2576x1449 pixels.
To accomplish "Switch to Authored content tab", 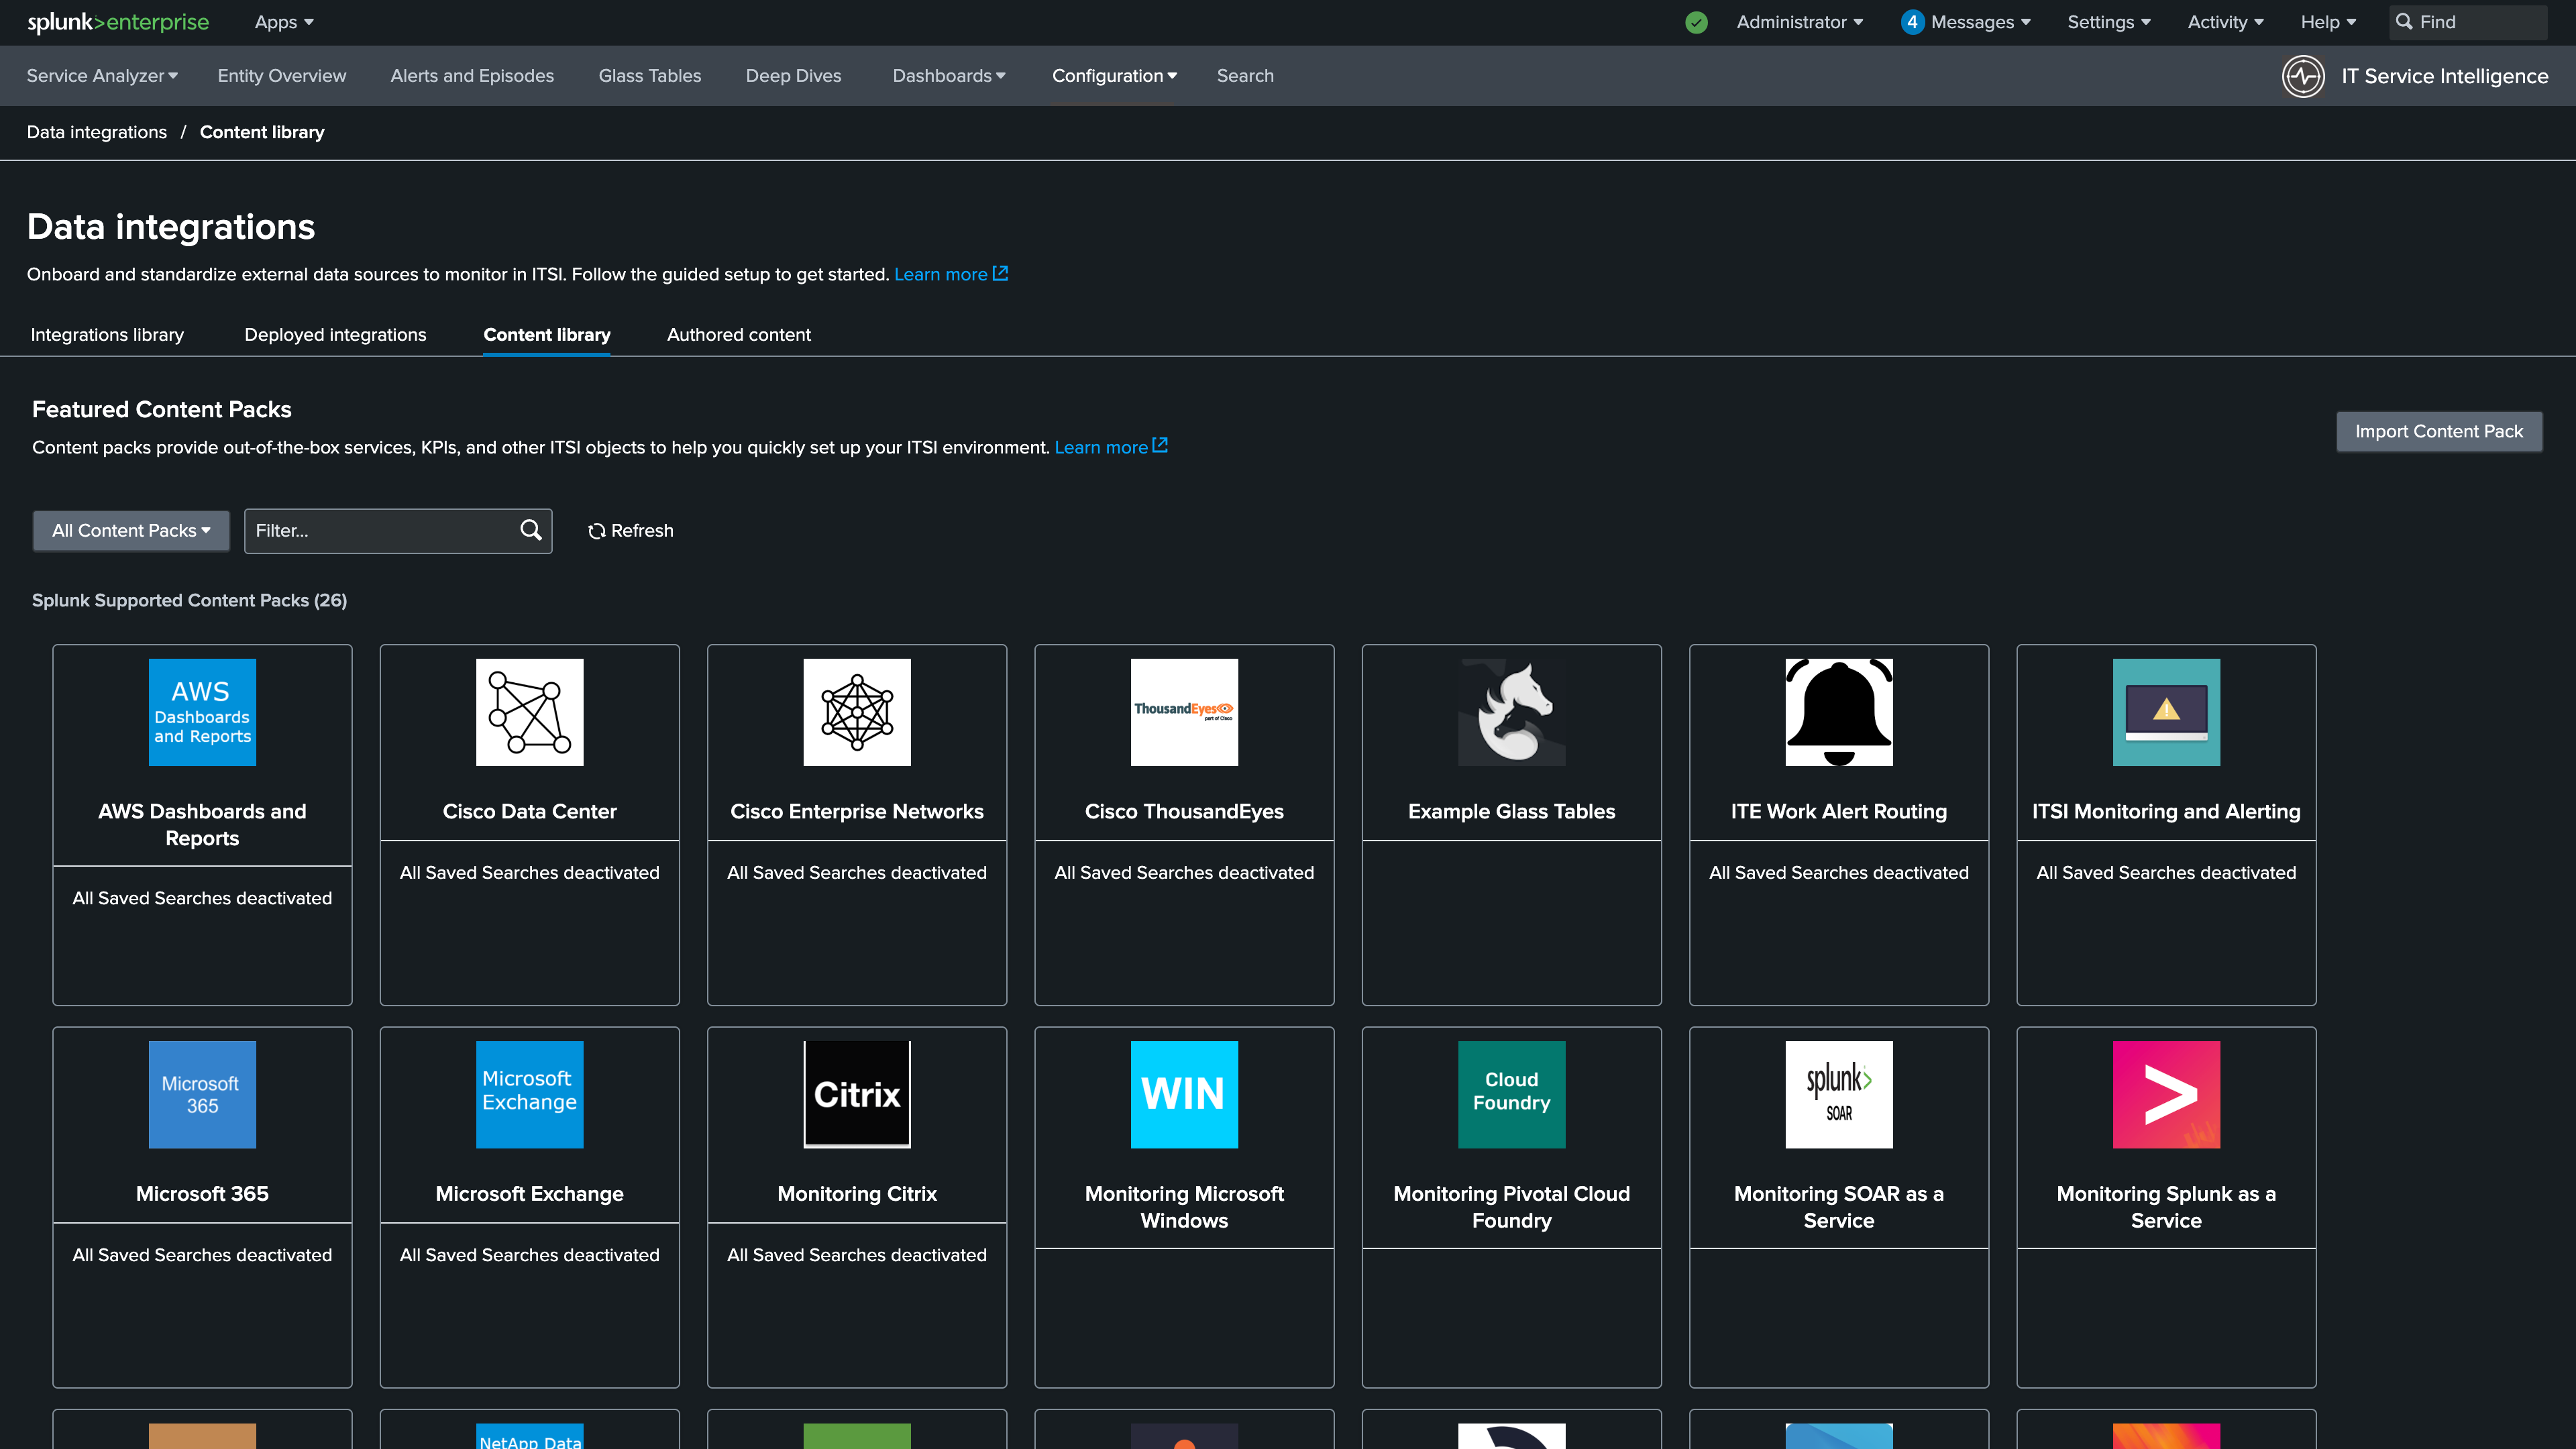I will click(739, 335).
